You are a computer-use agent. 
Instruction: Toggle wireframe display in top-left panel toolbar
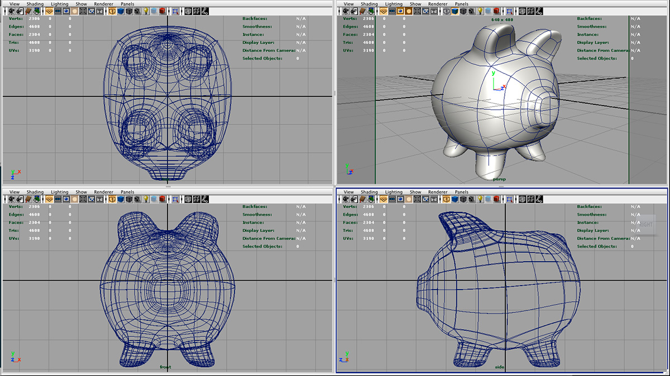pos(112,11)
